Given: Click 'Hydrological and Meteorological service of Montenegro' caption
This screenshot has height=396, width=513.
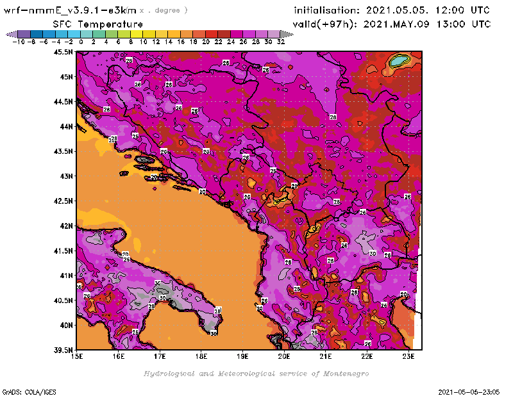Looking at the screenshot, I should click(256, 374).
